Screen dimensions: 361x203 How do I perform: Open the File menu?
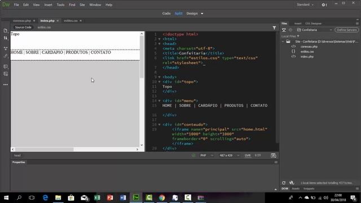point(16,5)
